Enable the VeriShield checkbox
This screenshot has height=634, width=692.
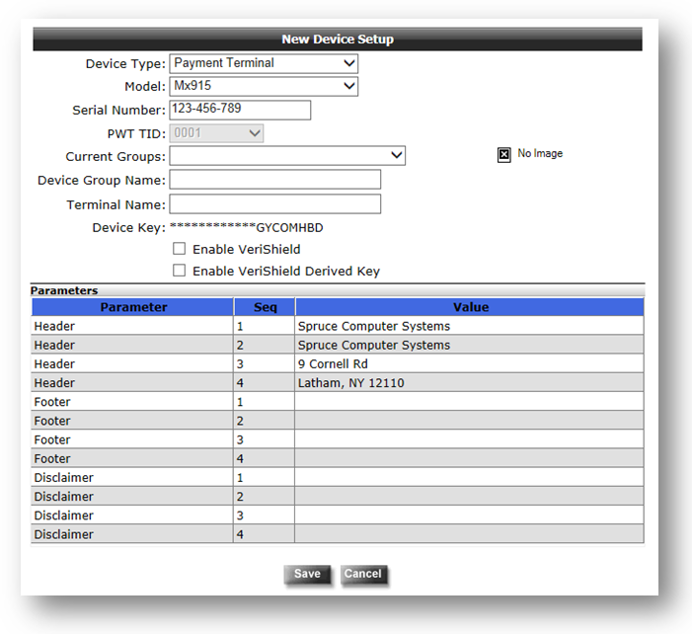coord(179,249)
